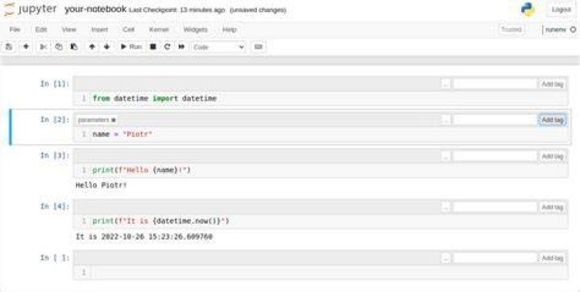This screenshot has height=292, width=580.
Task: Click code line 'from datetime import datetime'
Action: coord(155,99)
